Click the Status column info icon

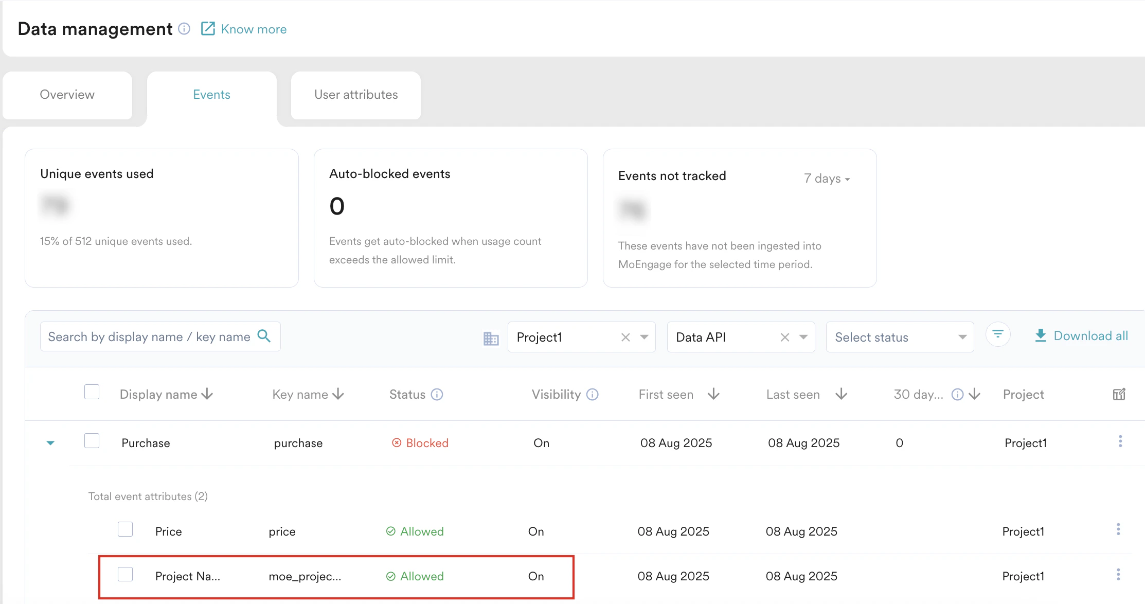click(437, 395)
